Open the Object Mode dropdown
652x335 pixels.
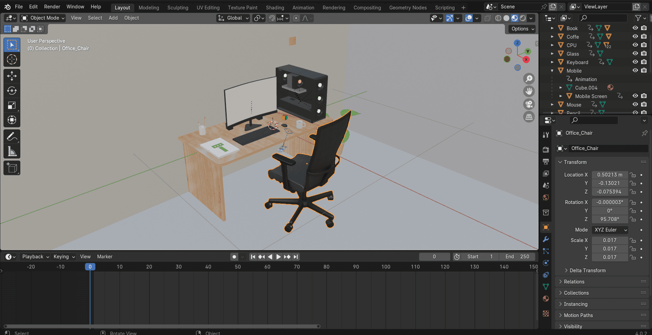43,18
